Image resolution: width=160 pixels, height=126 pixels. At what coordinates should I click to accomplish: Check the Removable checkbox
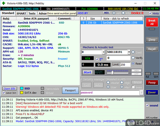coord(43,88)
